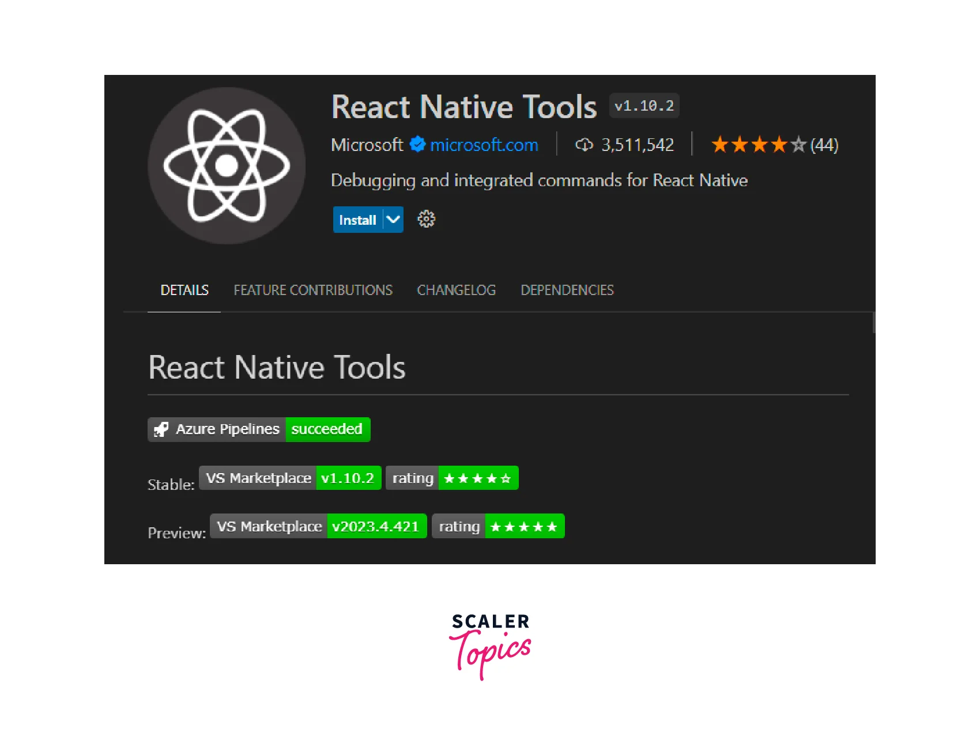
Task: Click the React Native Tools atom logo
Action: click(x=227, y=166)
